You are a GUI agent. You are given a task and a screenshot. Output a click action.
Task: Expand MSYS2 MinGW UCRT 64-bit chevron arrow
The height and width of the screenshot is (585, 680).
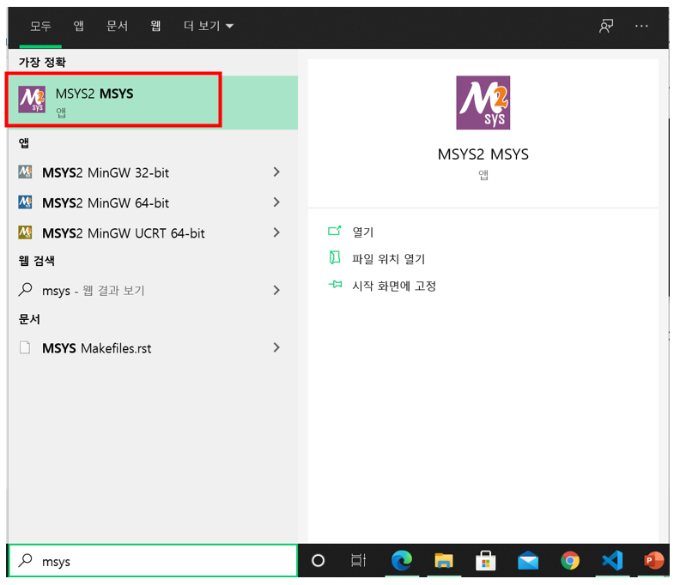click(276, 232)
